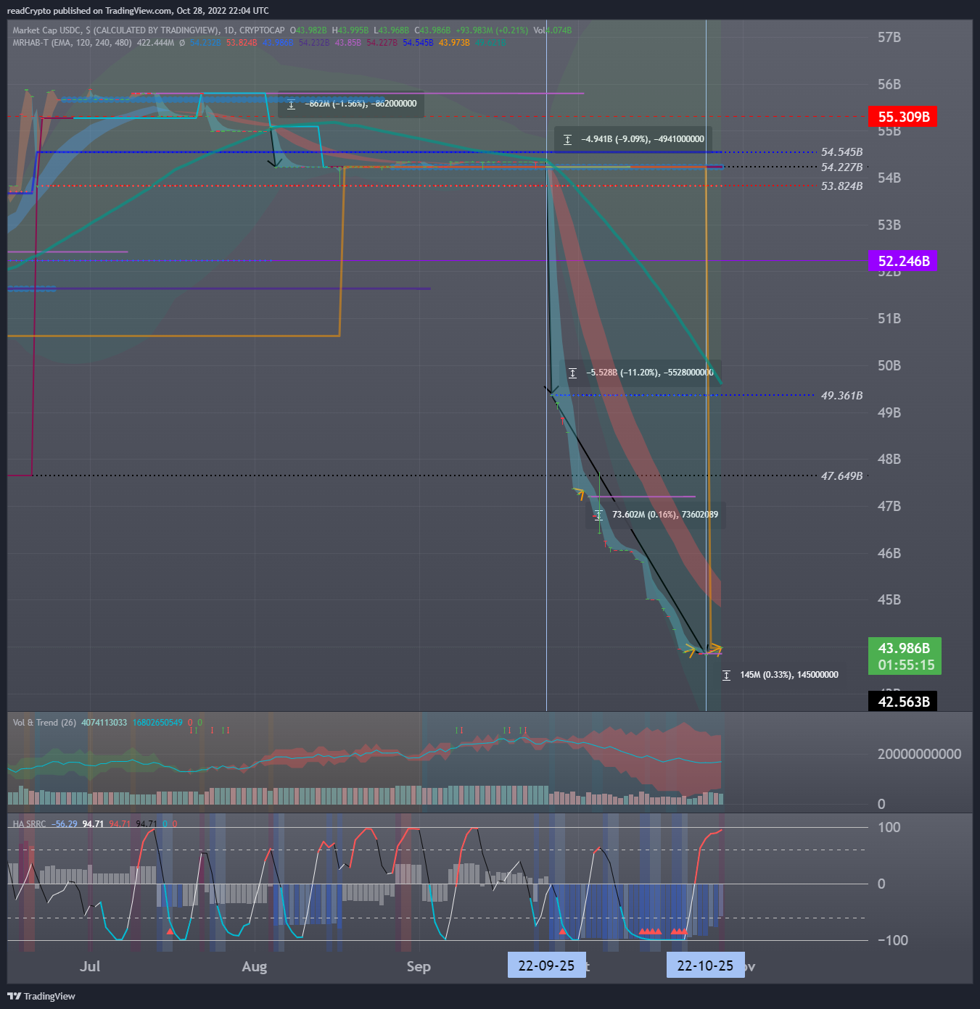The image size is (980, 1009).
Task: Click the 53.824B horizontal line label
Action: [841, 186]
